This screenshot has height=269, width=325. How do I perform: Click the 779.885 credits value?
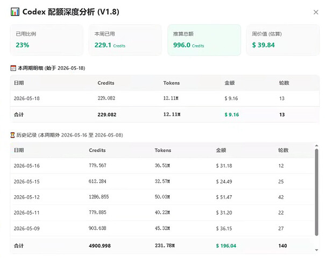click(x=97, y=213)
